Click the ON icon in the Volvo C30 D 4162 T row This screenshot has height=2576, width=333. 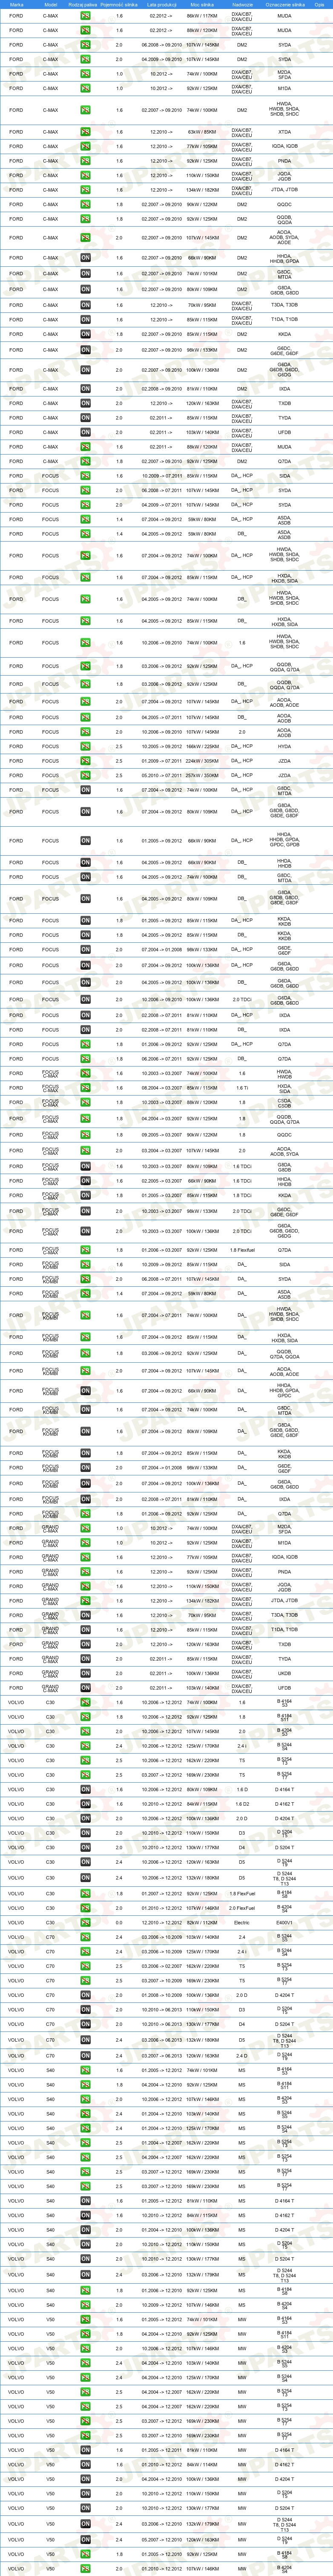(86, 1804)
